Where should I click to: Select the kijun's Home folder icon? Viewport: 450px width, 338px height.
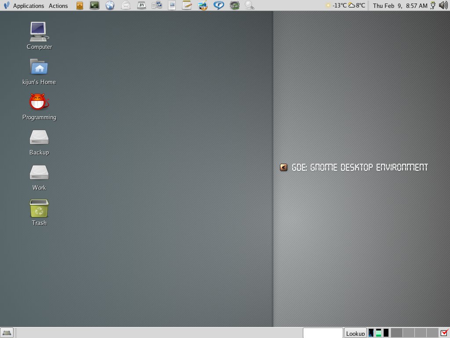[39, 67]
